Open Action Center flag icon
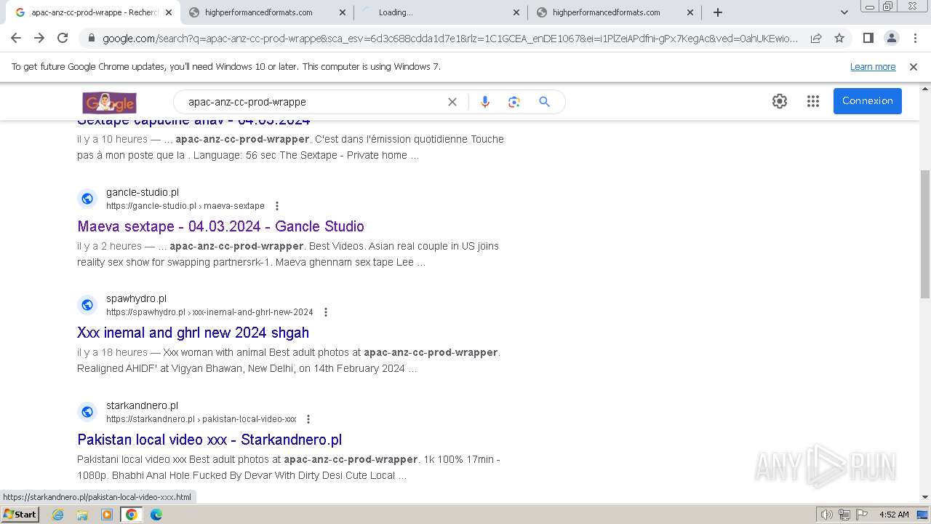 860,515
